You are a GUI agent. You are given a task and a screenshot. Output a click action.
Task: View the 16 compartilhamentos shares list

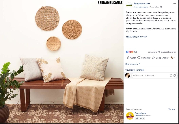[x=167, y=52]
